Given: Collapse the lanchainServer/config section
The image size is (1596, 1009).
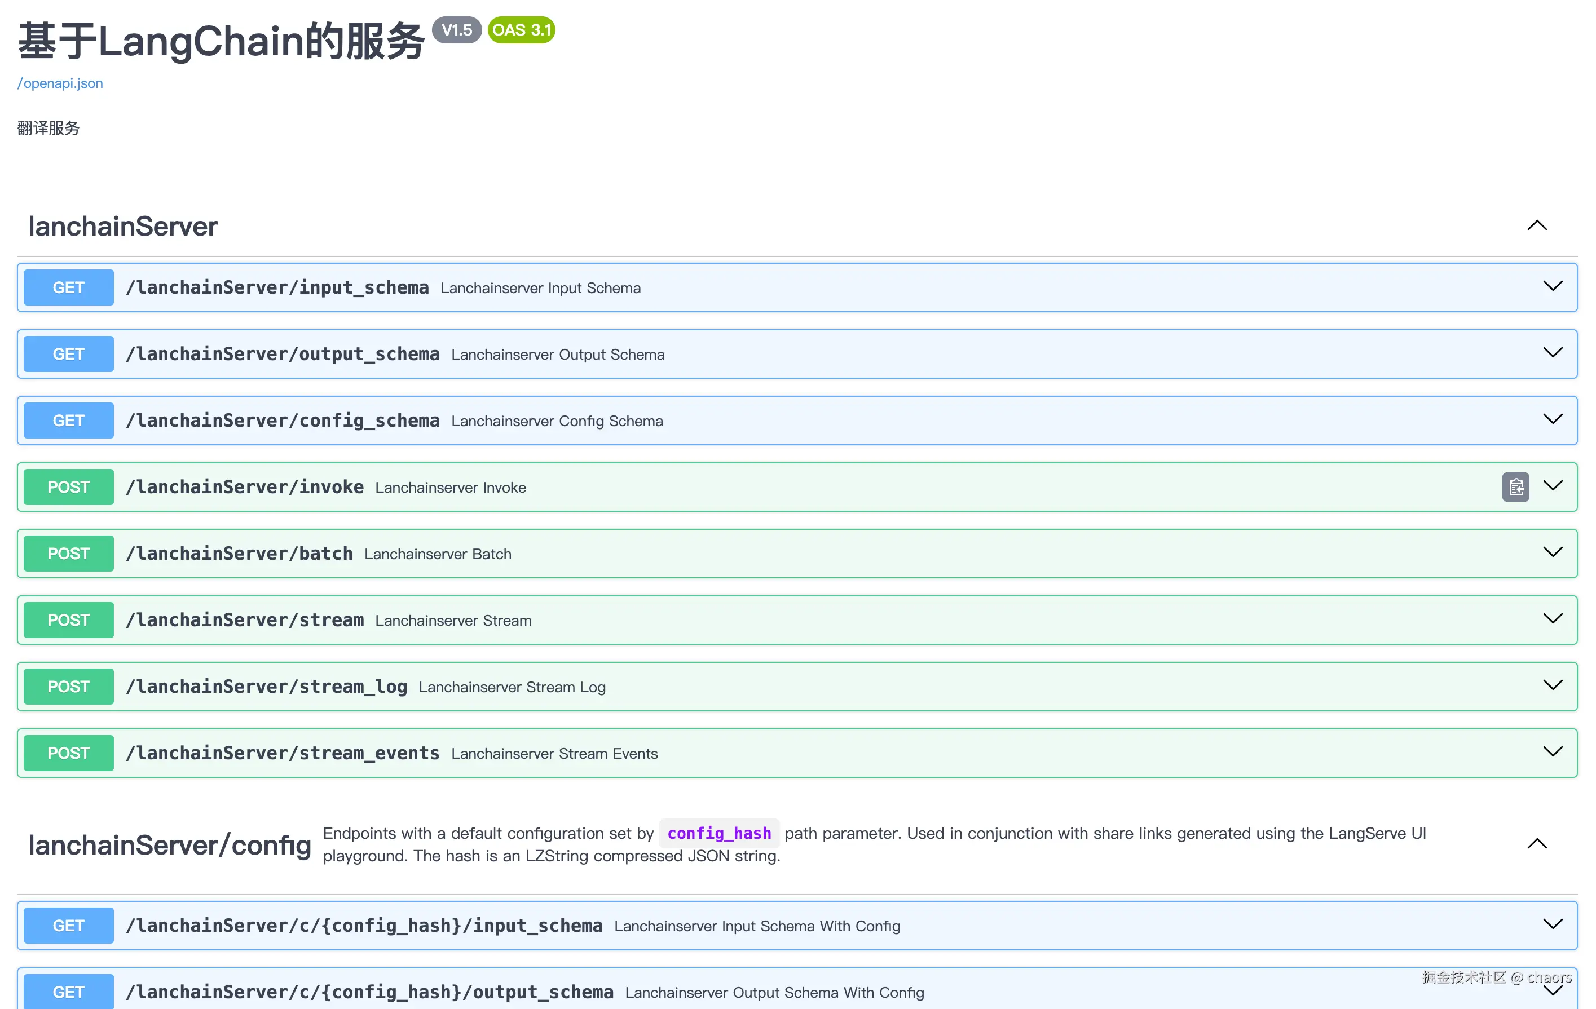Looking at the screenshot, I should pos(1536,844).
